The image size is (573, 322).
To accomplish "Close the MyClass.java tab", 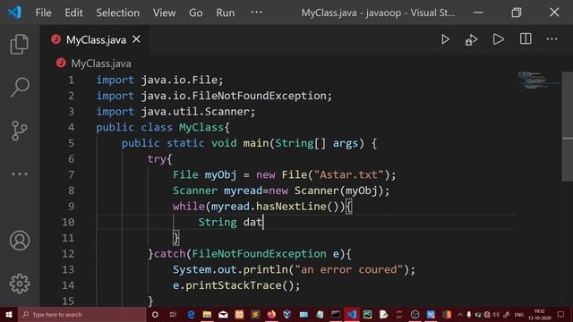I will [x=136, y=39].
